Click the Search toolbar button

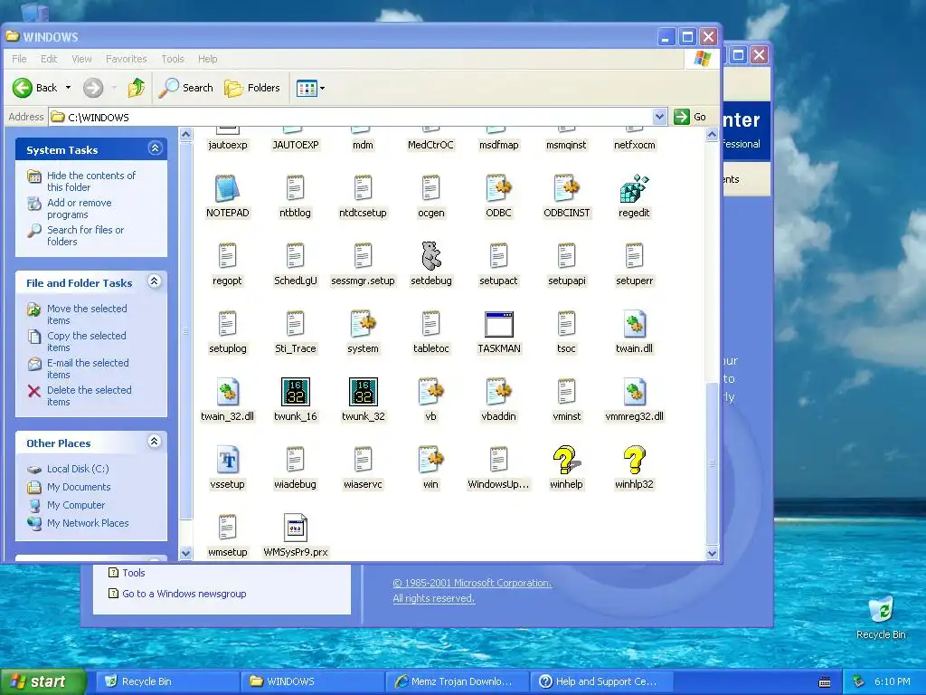coord(185,88)
